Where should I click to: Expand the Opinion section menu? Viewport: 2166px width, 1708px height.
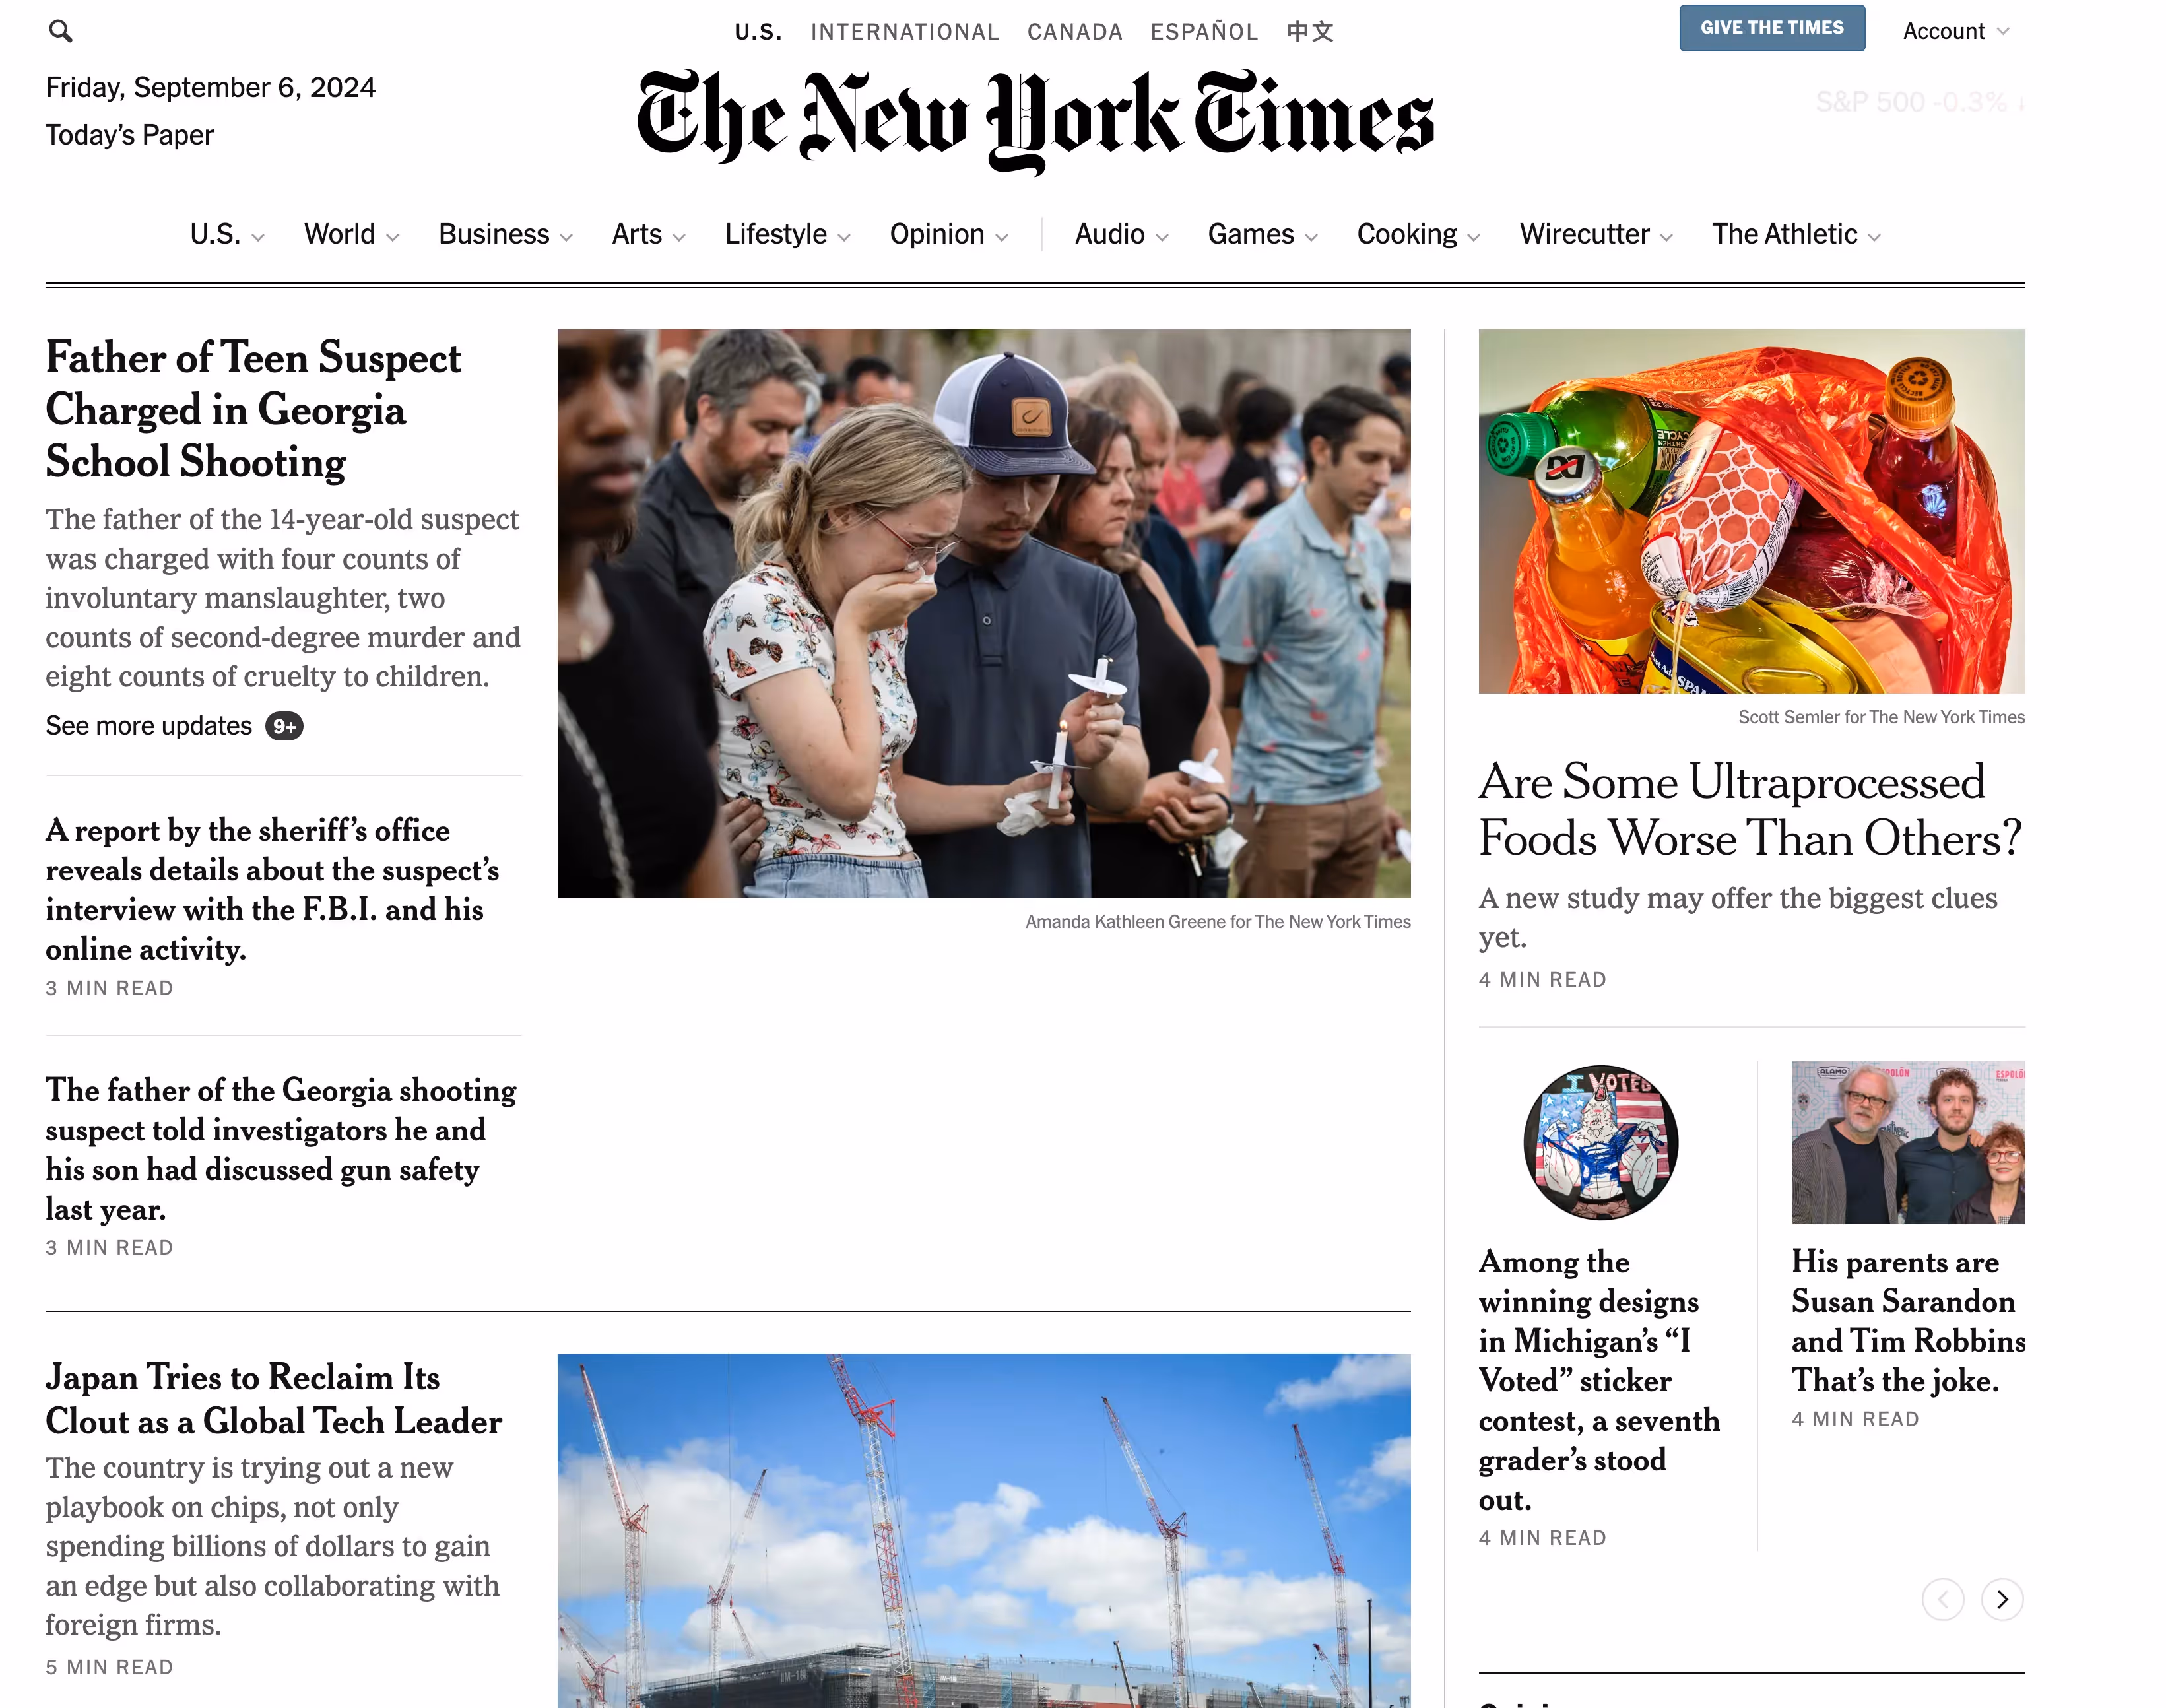949,234
